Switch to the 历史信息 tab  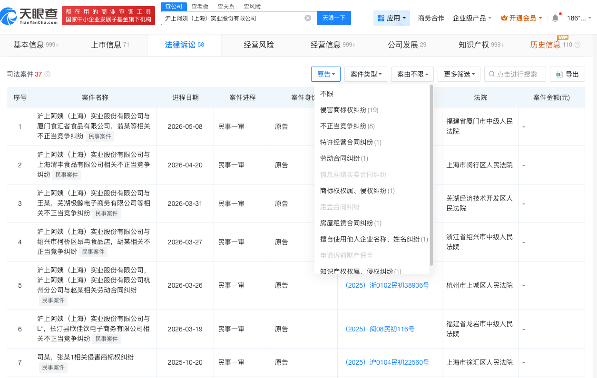[546, 45]
